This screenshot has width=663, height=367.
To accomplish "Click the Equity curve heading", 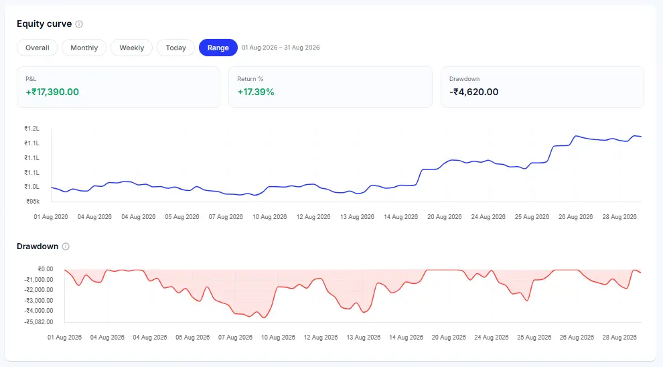I will [x=44, y=24].
